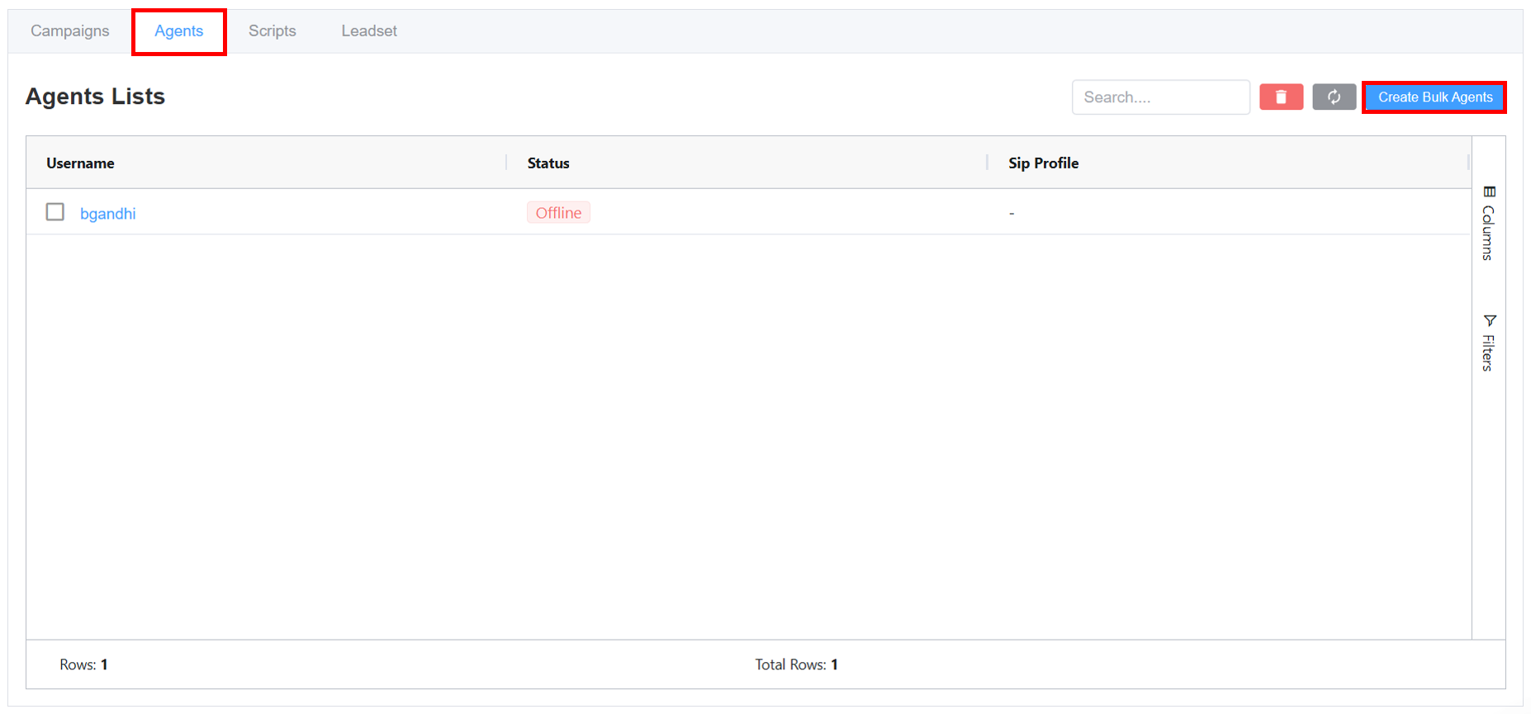Image resolution: width=1531 pixels, height=714 pixels.
Task: Click the Total Rows count in footer
Action: [x=796, y=664]
